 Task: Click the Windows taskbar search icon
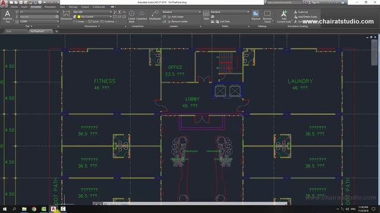coord(14,209)
